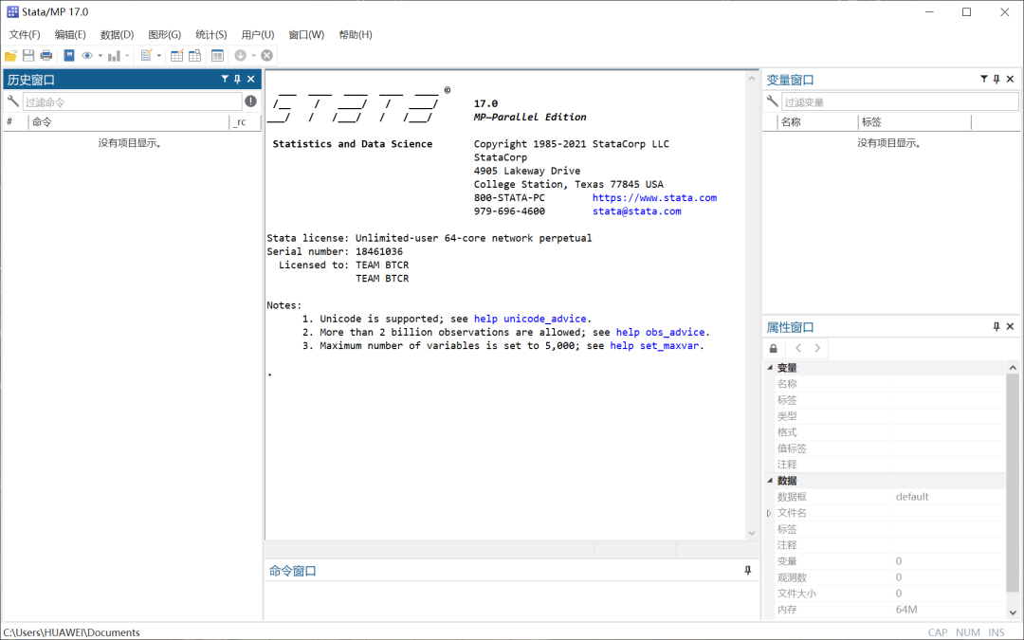
Task: Open the https://www.stata.com link
Action: [654, 198]
